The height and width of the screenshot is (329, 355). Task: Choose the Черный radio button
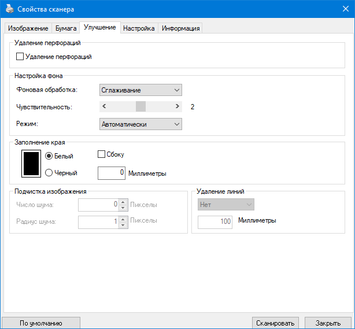pos(49,173)
